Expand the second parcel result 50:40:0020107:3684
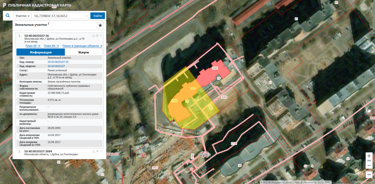Viewport: 375px width, 184px height. point(101,151)
